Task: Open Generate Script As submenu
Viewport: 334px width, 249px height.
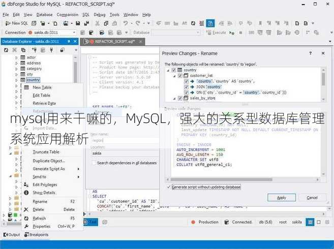Action: pos(52,169)
